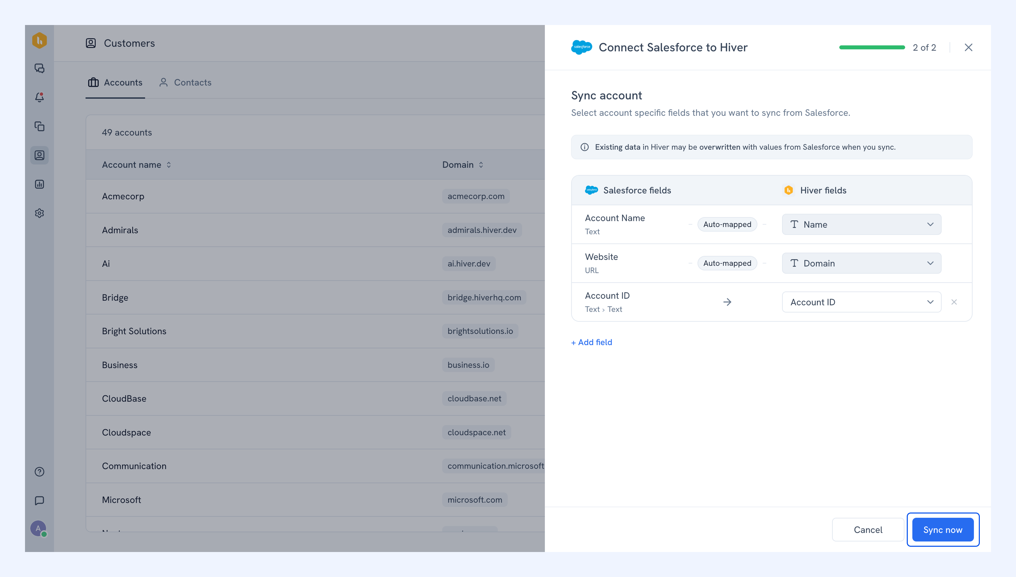This screenshot has height=577, width=1016.
Task: Open the chat bubble icon near avatar
Action: pyautogui.click(x=39, y=500)
